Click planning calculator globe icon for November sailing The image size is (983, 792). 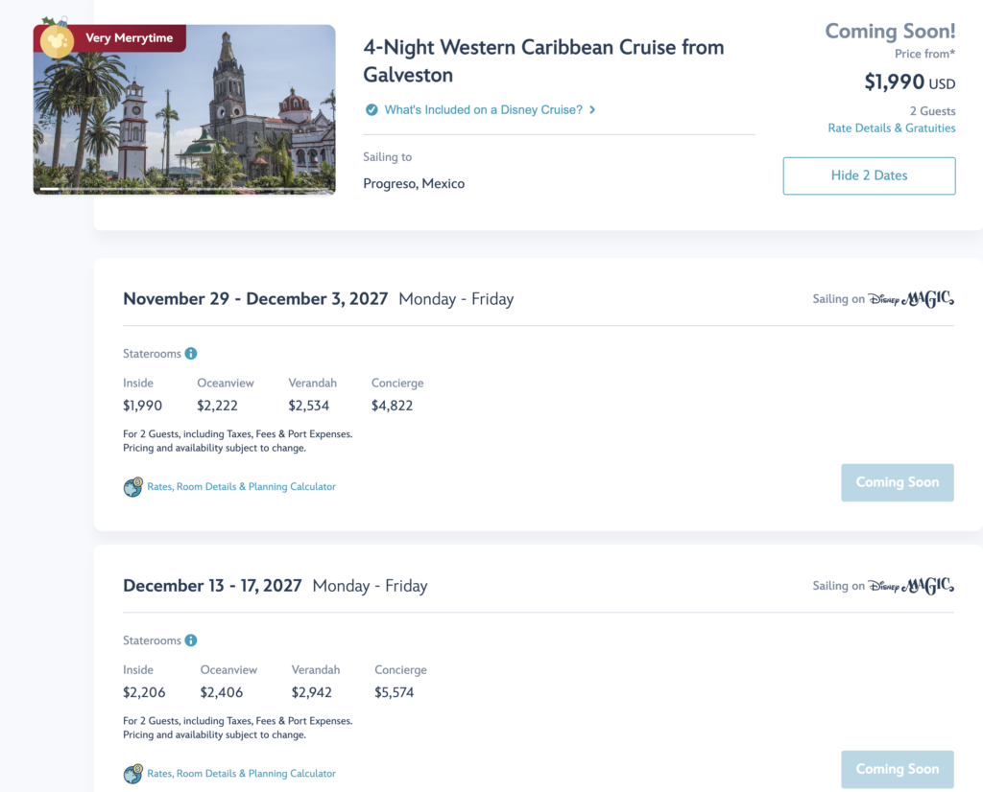pos(132,487)
